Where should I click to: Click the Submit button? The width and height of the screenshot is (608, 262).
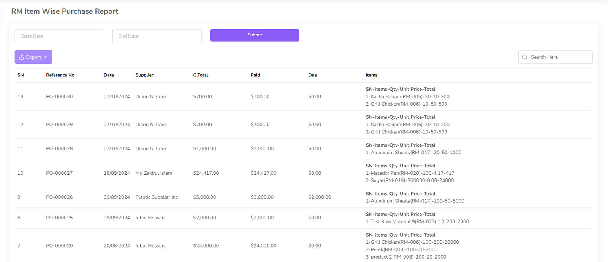click(255, 35)
